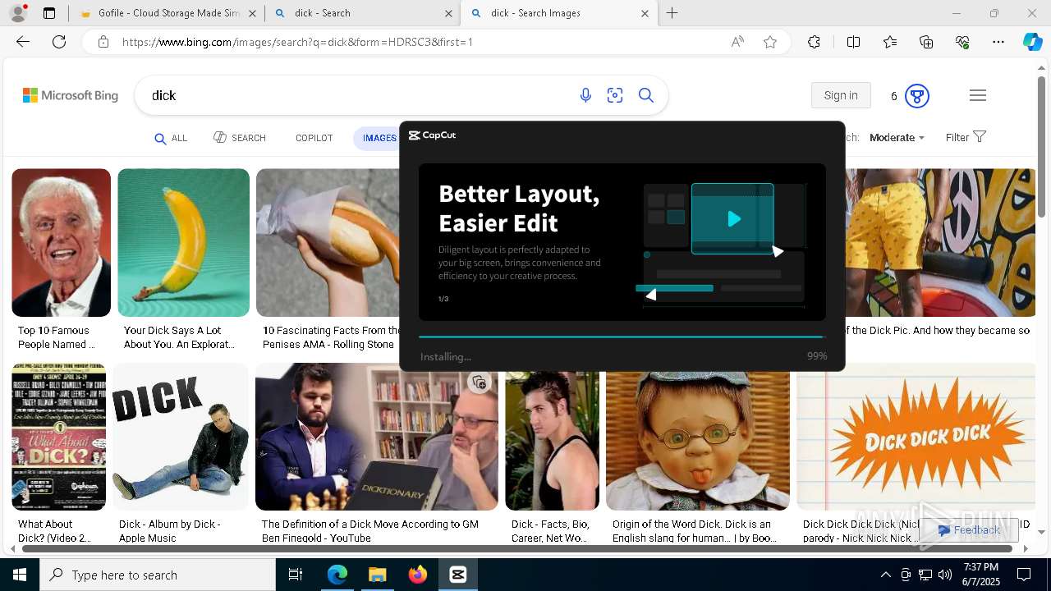The image size is (1051, 591).
Task: Open the orange Dick Dick Dick thumbnail
Action: 916,437
